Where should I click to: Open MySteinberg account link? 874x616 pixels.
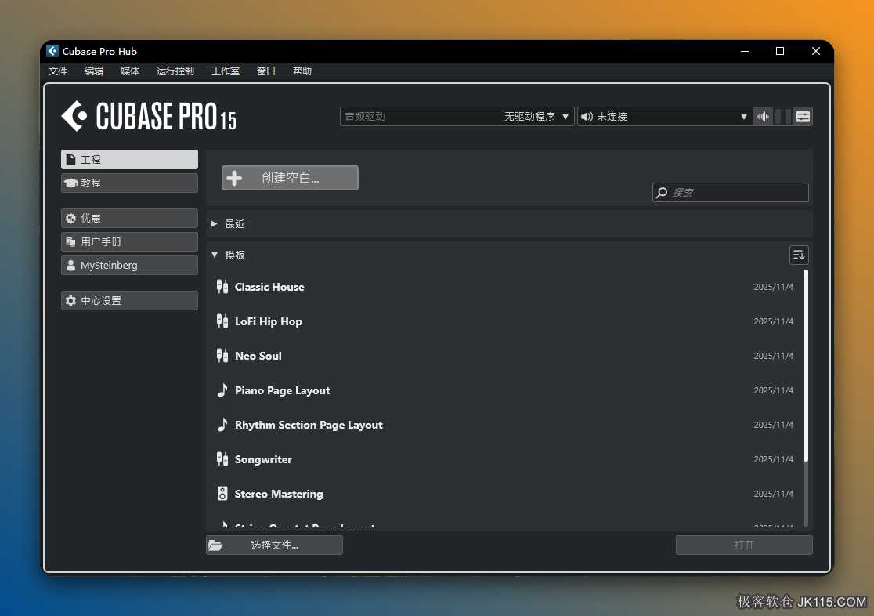click(x=129, y=265)
